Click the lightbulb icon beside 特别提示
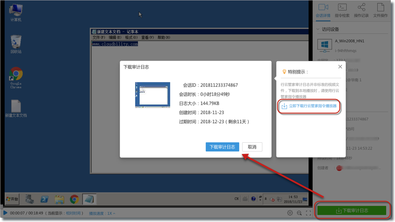 pos(284,72)
